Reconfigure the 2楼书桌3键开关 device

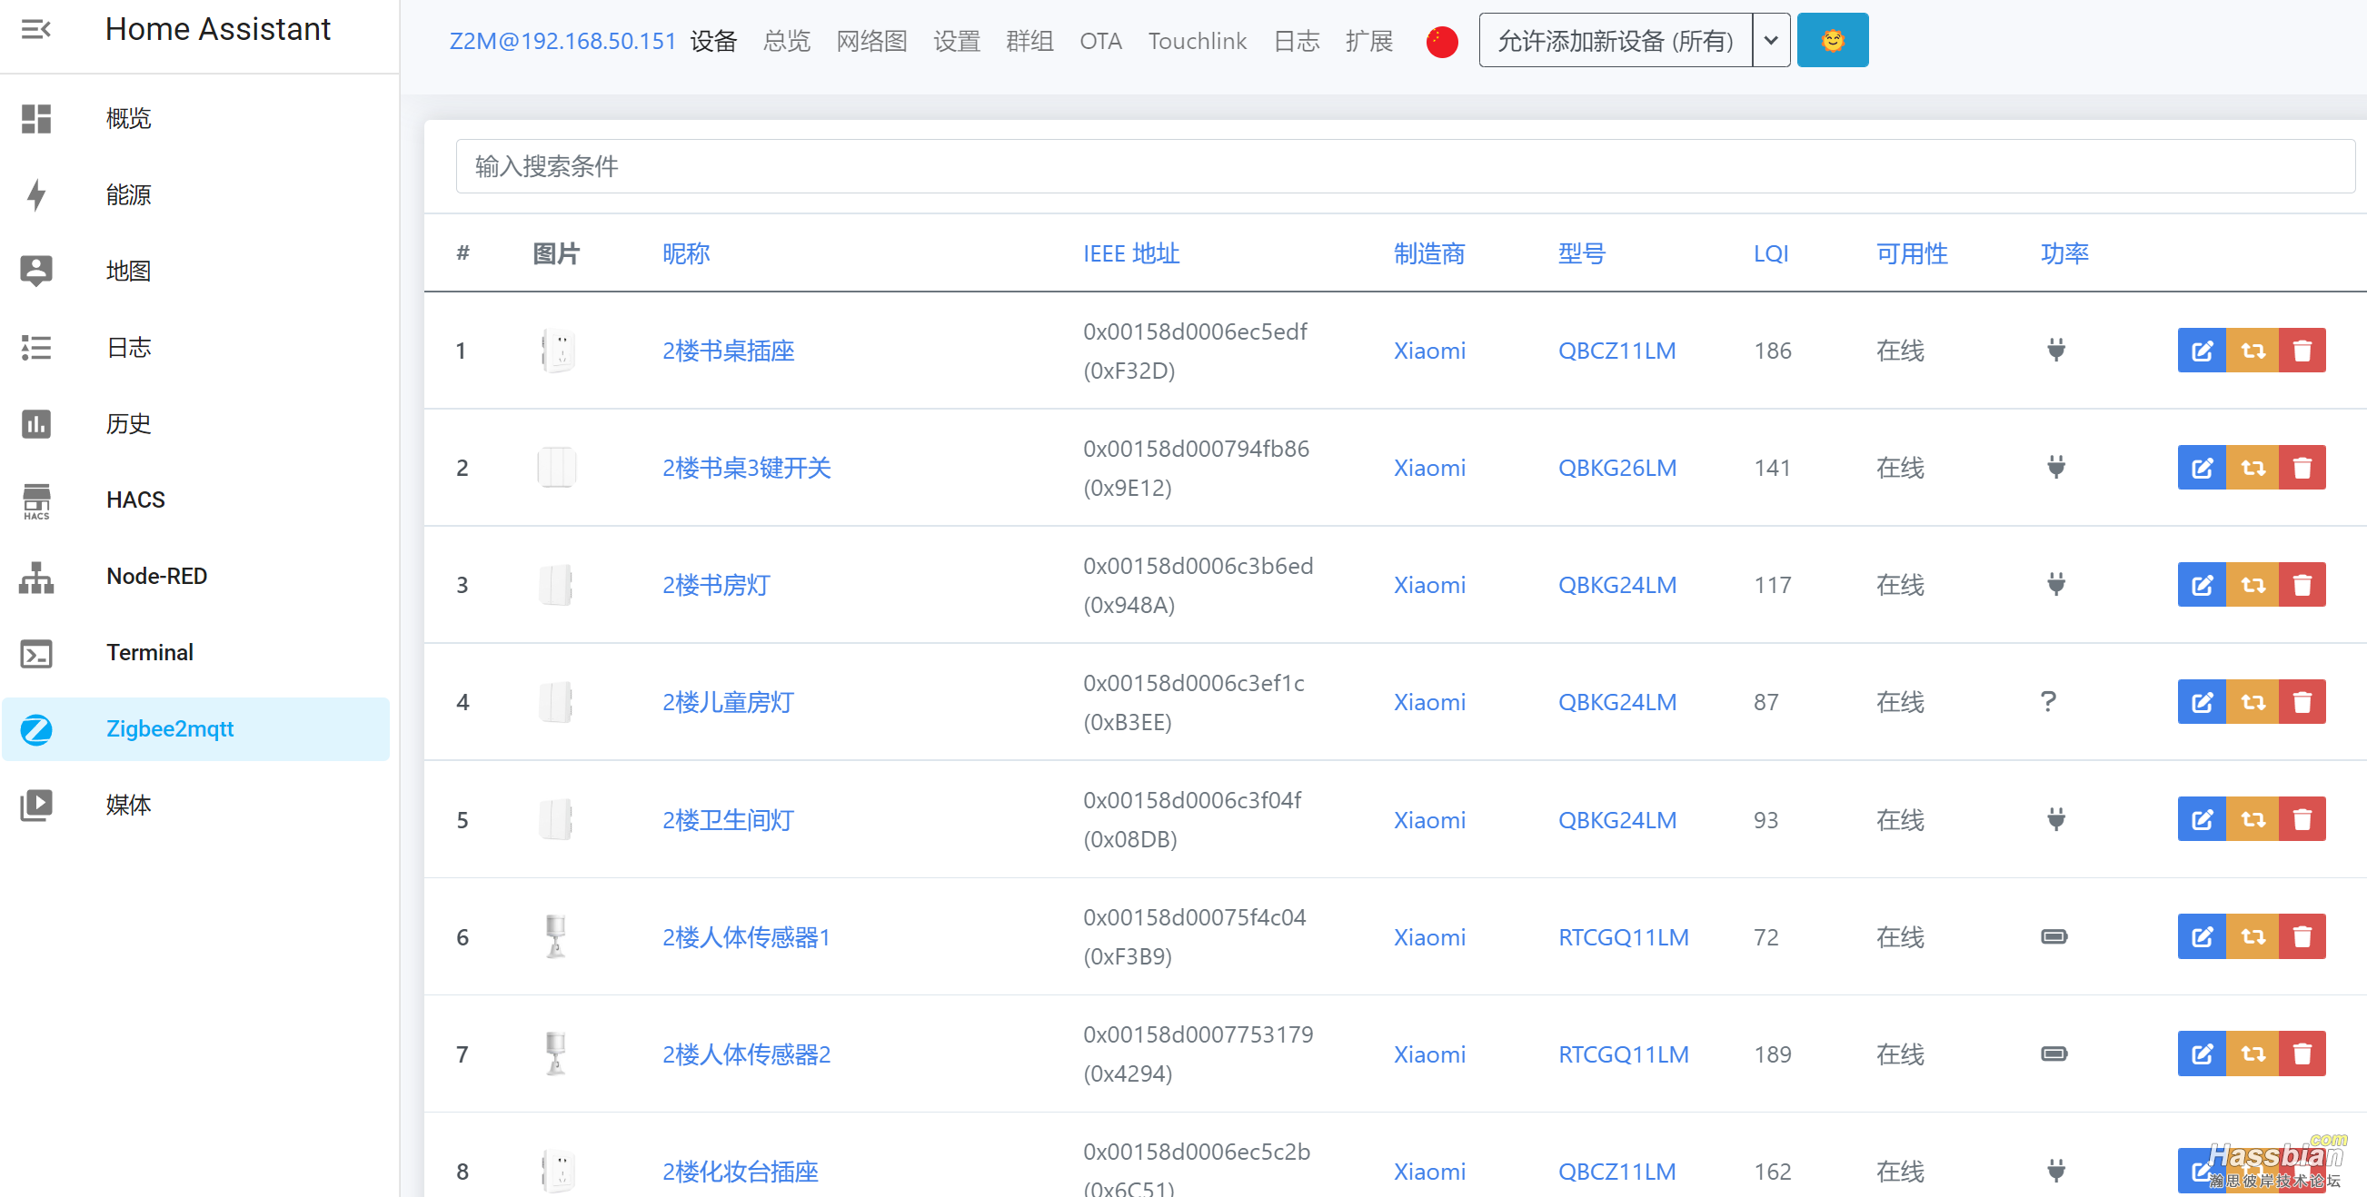pyautogui.click(x=2253, y=468)
